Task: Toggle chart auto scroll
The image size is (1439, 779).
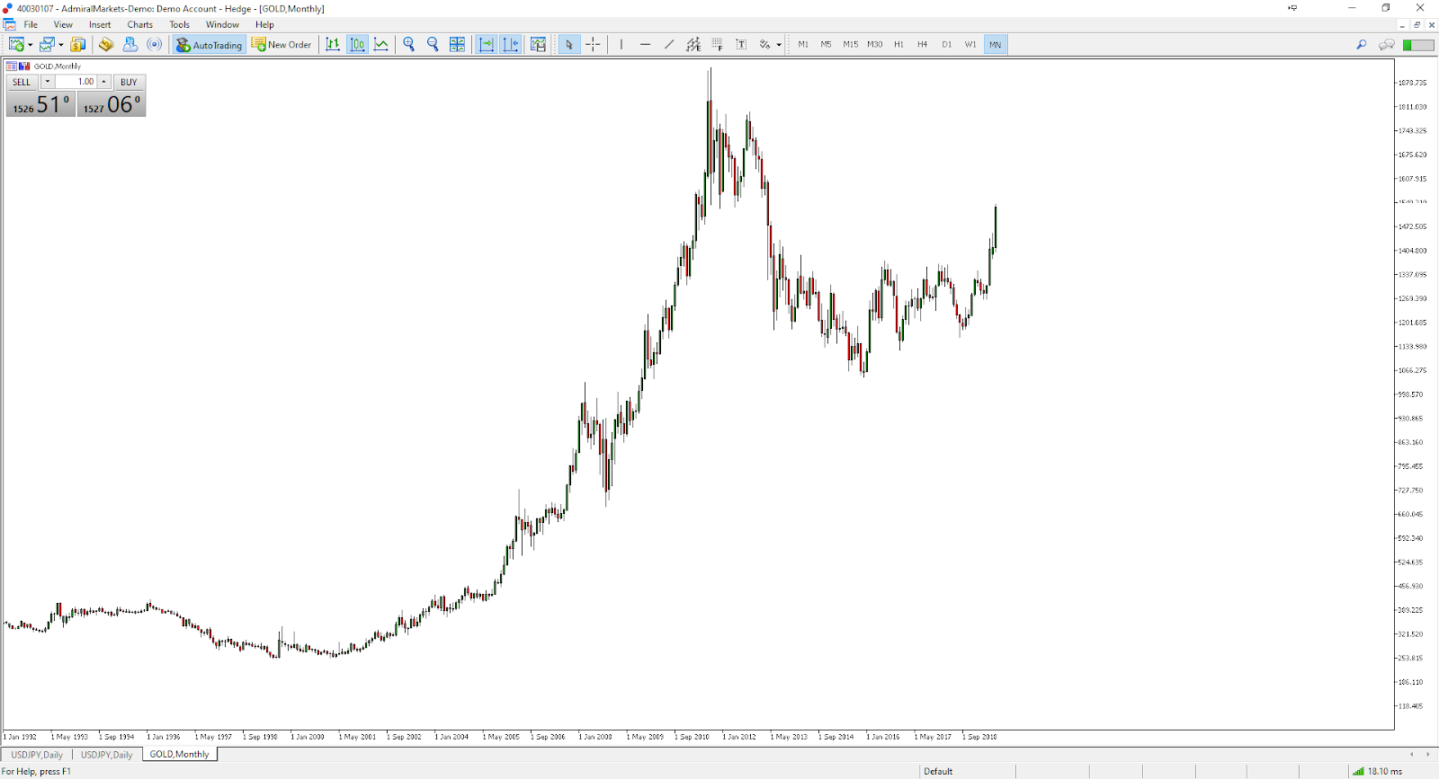Action: pyautogui.click(x=486, y=44)
